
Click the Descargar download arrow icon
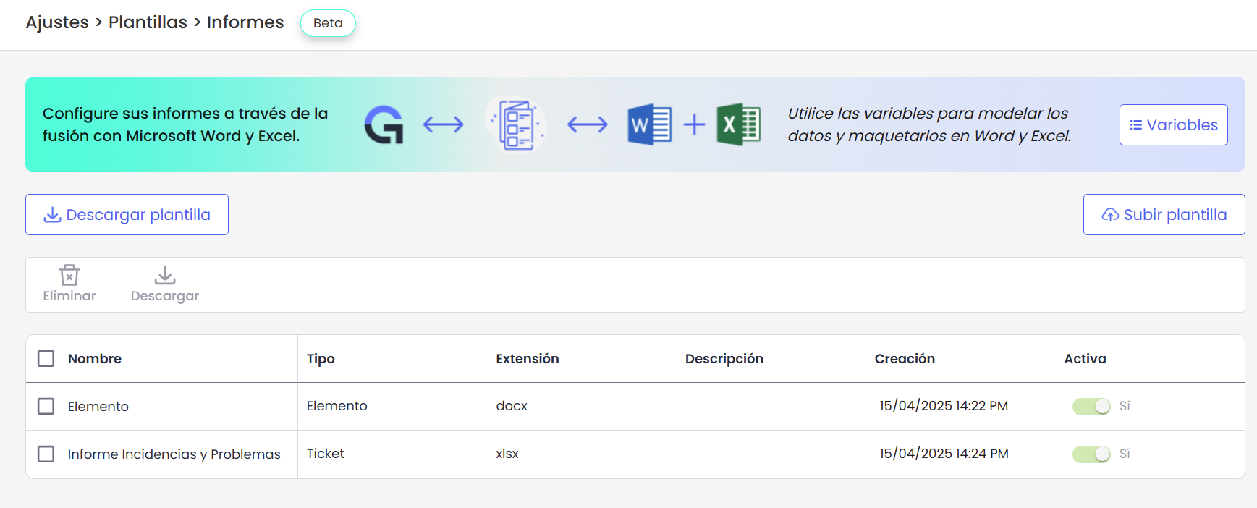point(165,275)
